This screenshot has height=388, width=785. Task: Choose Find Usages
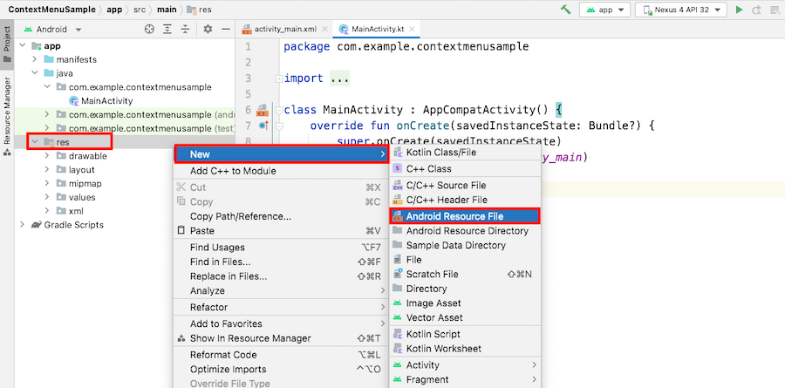click(282, 248)
